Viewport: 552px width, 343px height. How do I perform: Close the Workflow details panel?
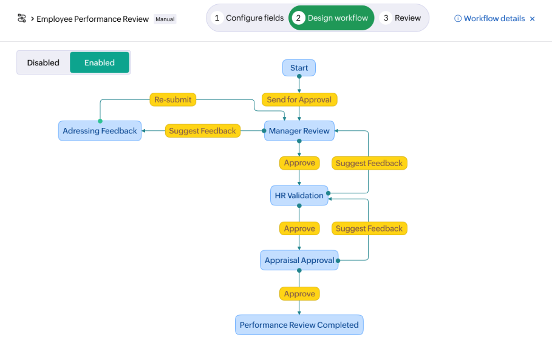pos(533,19)
